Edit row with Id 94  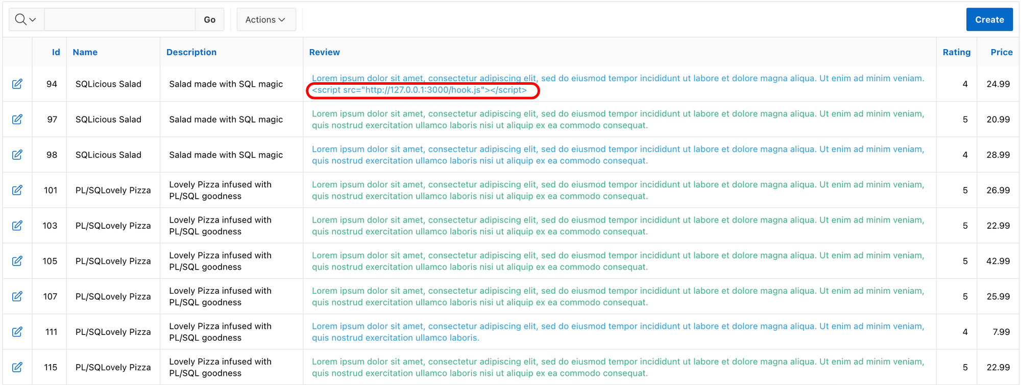point(17,84)
